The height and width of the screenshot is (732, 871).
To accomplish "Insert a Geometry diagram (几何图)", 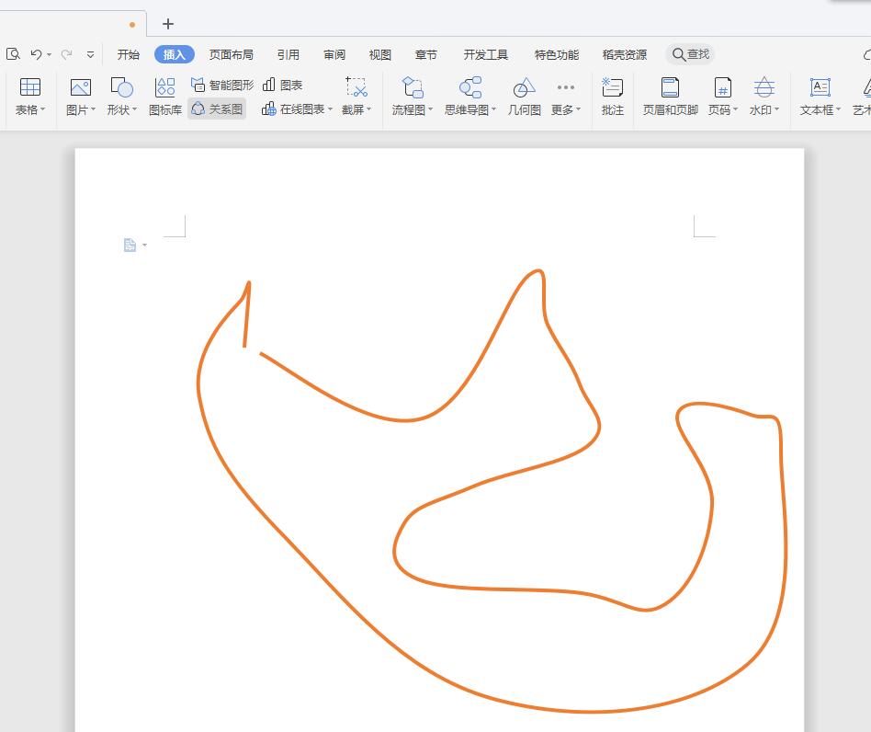I will [524, 97].
